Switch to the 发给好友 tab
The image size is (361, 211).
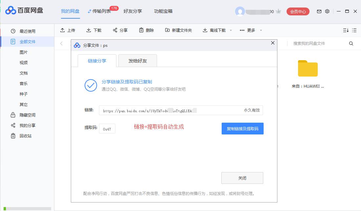(137, 61)
